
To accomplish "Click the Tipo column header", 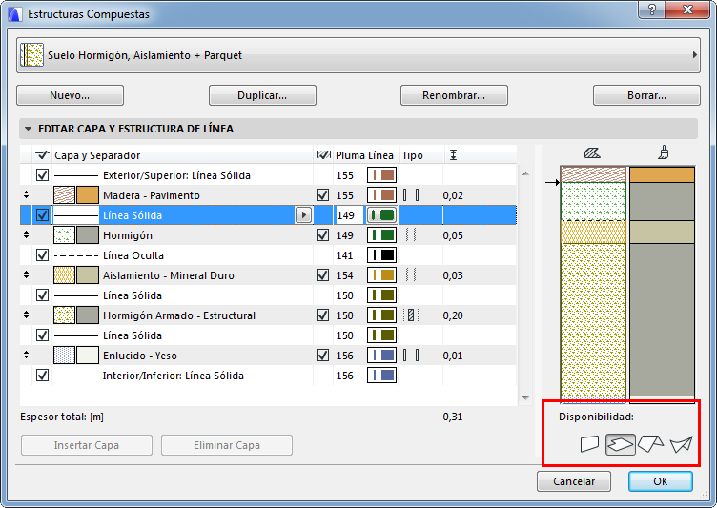I will pos(413,155).
